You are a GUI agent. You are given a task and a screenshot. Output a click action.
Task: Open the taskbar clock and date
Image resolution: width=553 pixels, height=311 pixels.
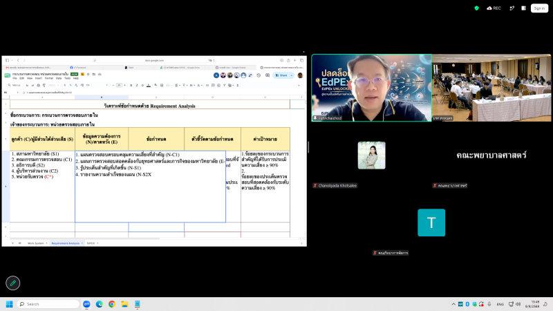click(532, 304)
